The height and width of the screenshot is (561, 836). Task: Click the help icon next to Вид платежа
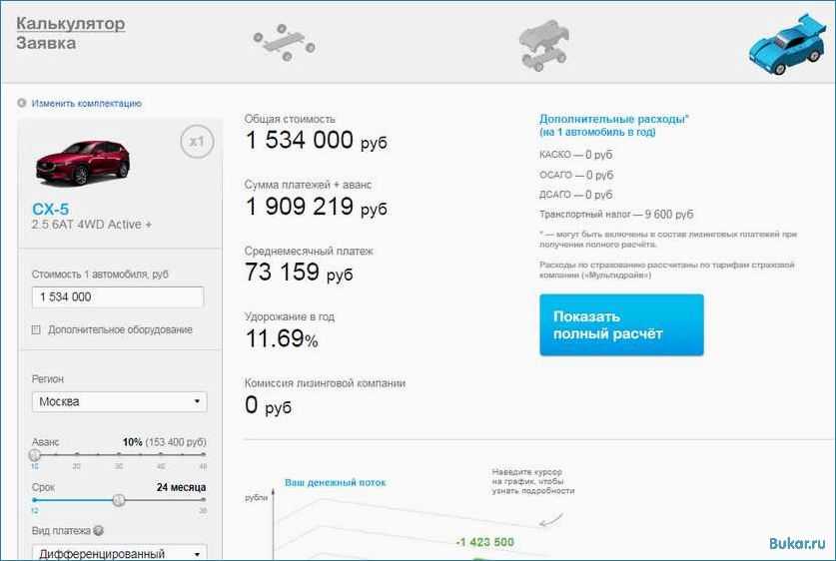(x=99, y=531)
